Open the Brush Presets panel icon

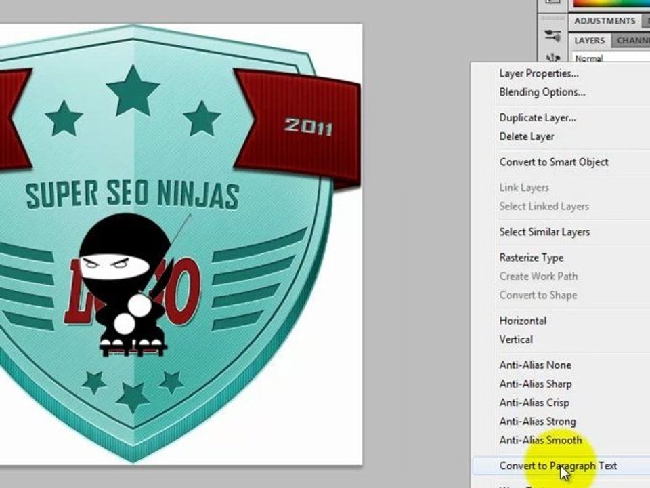tap(552, 35)
